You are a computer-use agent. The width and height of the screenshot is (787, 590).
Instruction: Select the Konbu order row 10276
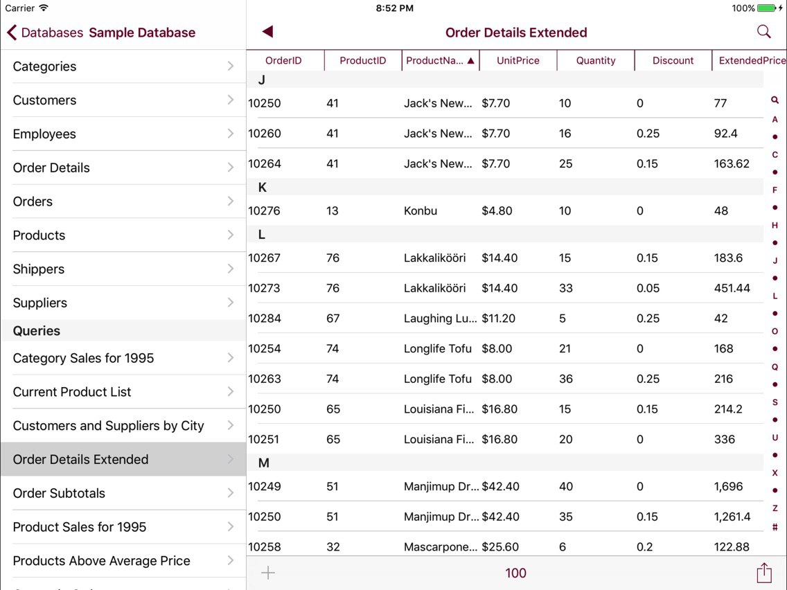coord(505,211)
